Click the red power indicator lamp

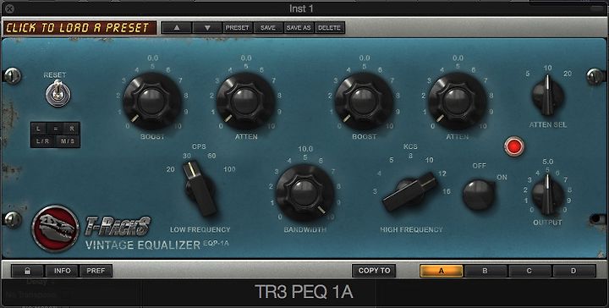point(514,146)
